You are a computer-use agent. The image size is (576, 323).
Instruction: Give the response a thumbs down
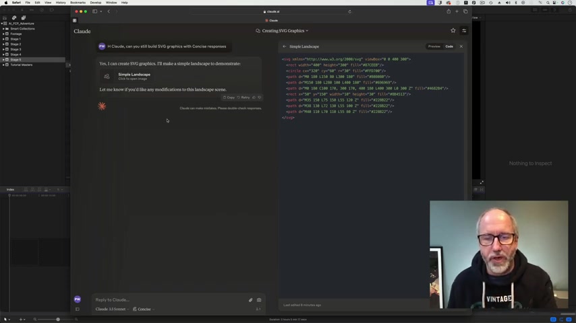coord(260,98)
